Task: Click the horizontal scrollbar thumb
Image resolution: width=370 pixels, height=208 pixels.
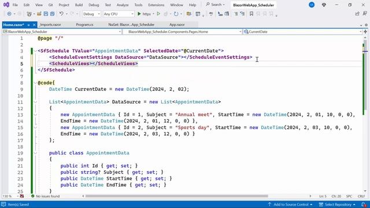Action: click(x=177, y=196)
